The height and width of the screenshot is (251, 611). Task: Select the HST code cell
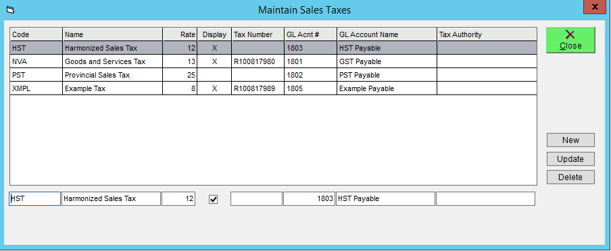[x=36, y=48]
